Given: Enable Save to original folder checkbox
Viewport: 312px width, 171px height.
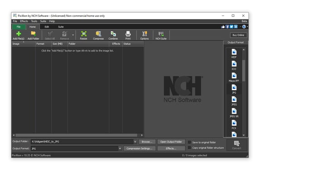Looking at the screenshot, I should tap(190, 142).
